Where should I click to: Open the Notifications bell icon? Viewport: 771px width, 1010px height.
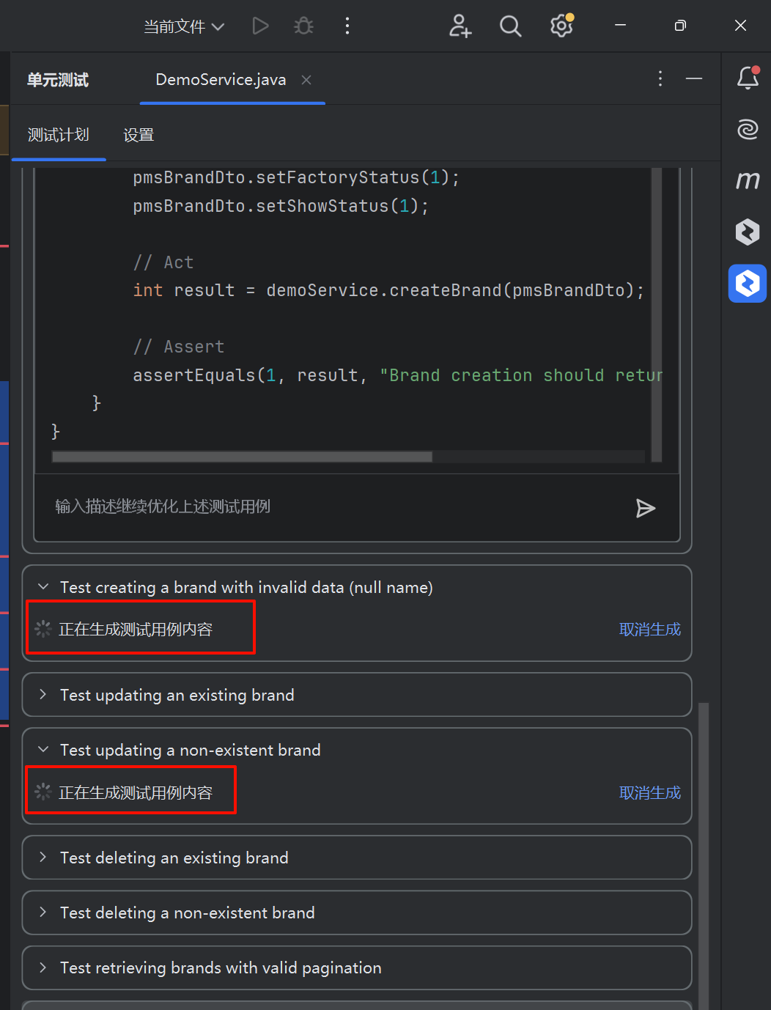click(x=748, y=78)
